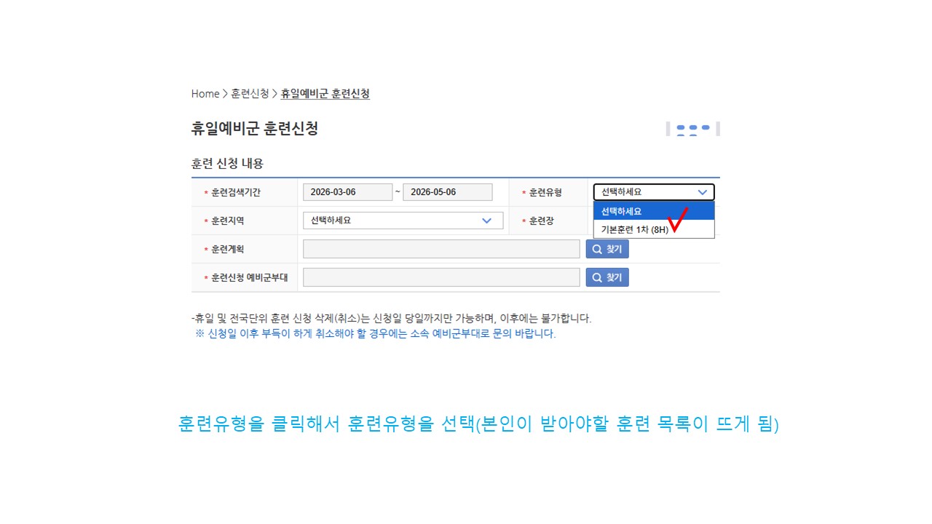Image resolution: width=932 pixels, height=524 pixels.
Task: Go to Home via breadcrumb
Action: [205, 94]
